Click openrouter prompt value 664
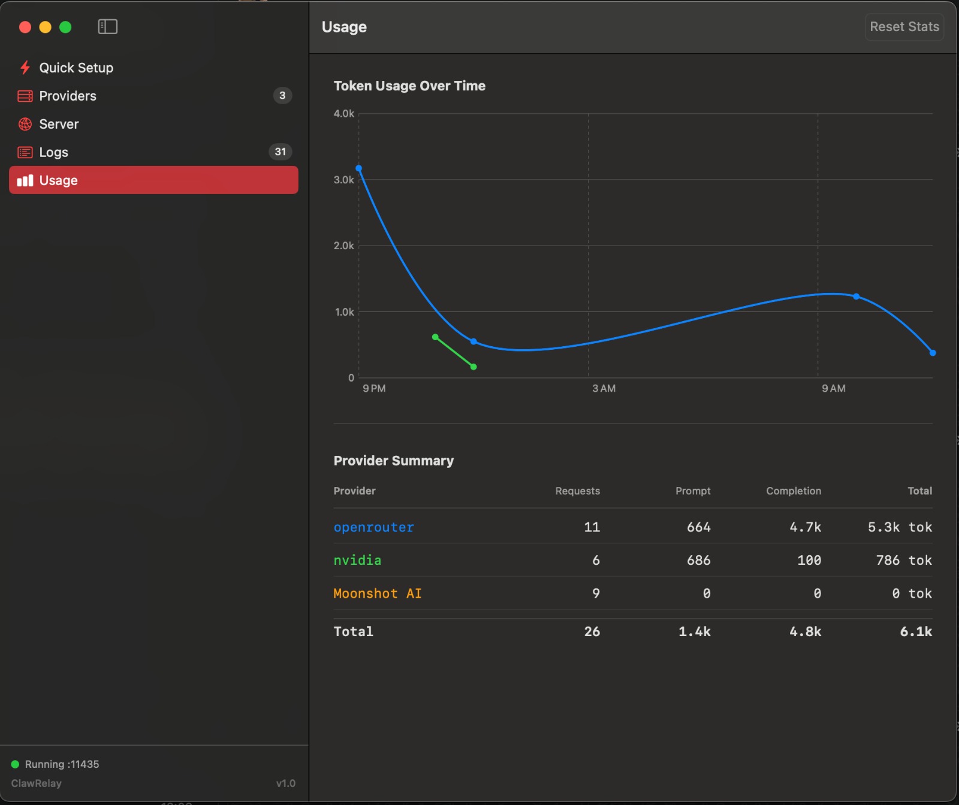The image size is (959, 805). 698,527
